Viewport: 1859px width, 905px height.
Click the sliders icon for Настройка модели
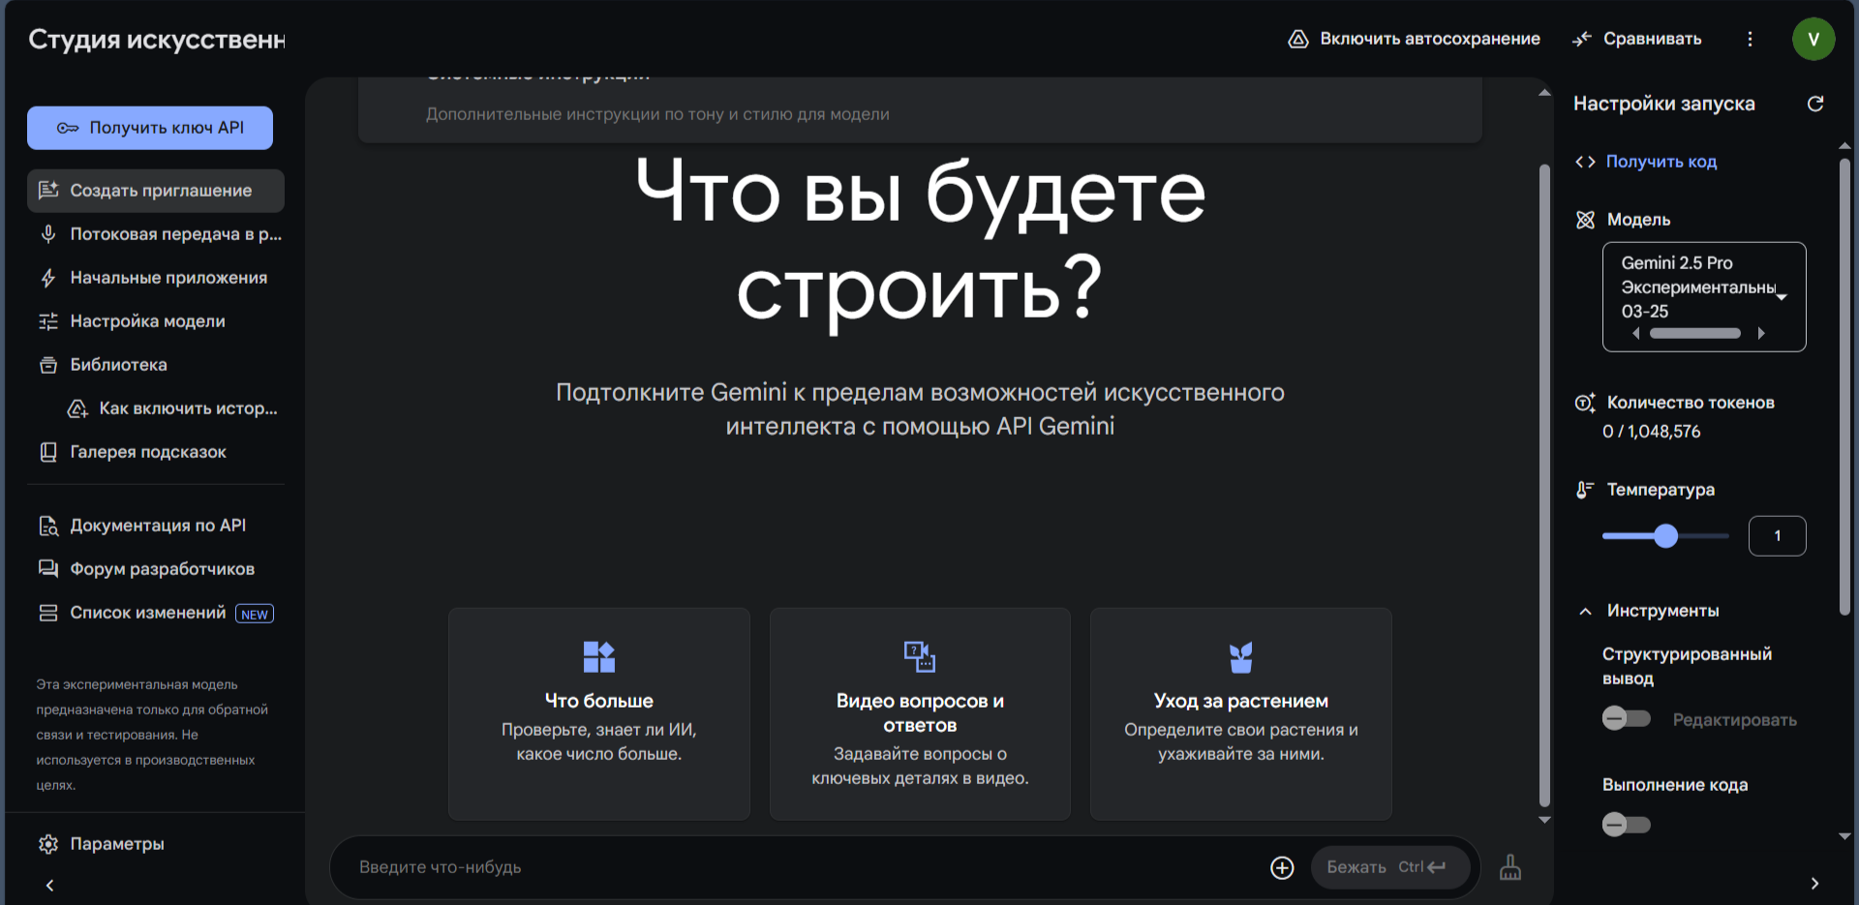tap(48, 321)
